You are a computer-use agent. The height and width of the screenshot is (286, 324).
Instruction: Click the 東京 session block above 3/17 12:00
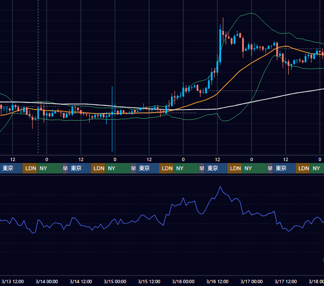[284, 168]
